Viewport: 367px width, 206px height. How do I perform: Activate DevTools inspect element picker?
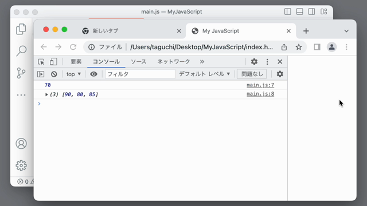[41, 62]
